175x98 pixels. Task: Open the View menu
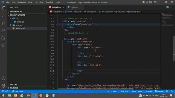[x=30, y=2]
